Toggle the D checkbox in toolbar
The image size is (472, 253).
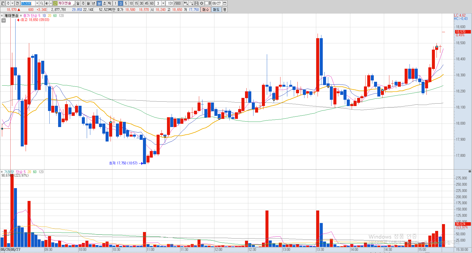click(207, 3)
